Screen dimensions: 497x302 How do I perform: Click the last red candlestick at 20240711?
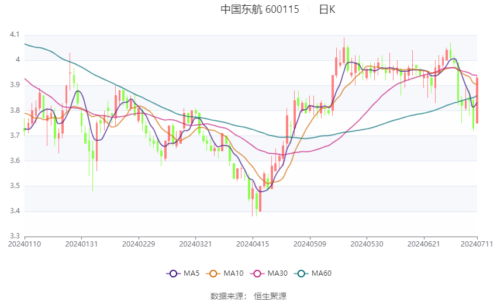(x=477, y=100)
